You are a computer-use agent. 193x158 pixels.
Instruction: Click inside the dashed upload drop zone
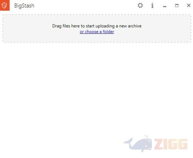[97, 28]
